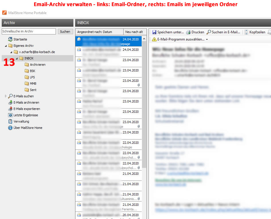Click envelope icon of the 20.04.2020 email

pyautogui.click(x=79, y=215)
